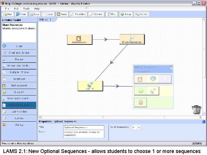This screenshot has width=207, height=155.
Task: Select Chat activity in toolkit
Action: pyautogui.click(x=19, y=46)
